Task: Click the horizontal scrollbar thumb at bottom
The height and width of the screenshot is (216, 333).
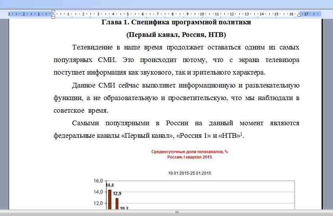Action: point(177,212)
